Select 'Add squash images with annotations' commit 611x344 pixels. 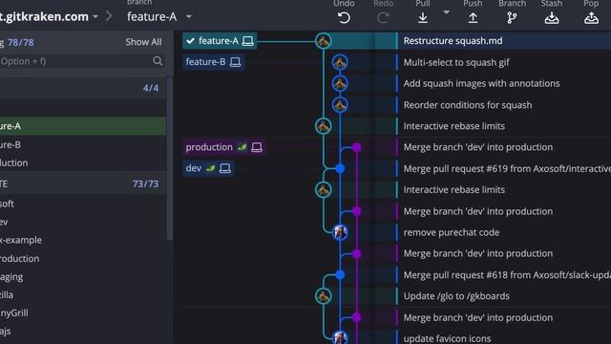point(481,83)
